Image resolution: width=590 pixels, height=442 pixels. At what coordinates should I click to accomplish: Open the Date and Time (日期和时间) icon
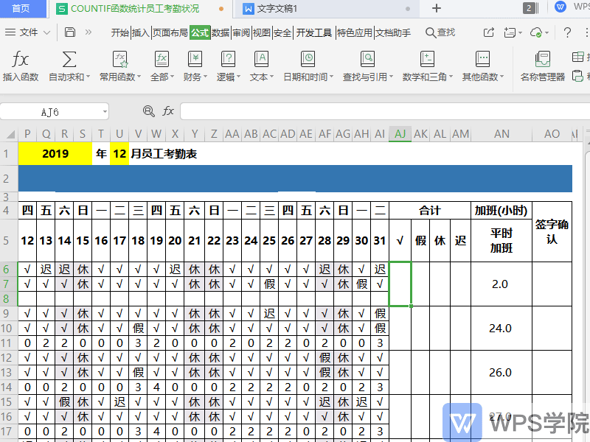(x=308, y=60)
